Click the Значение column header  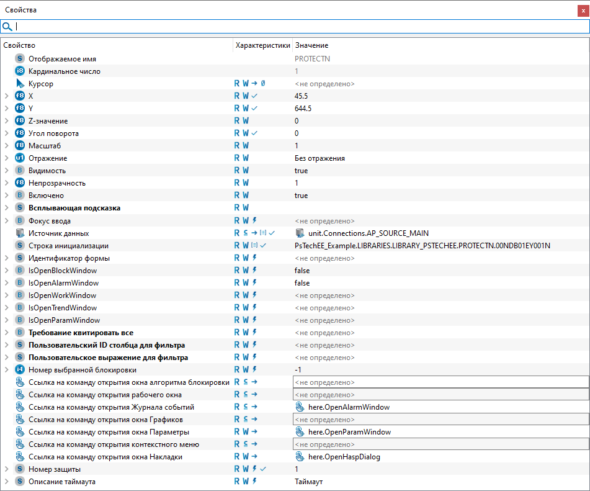click(x=312, y=45)
